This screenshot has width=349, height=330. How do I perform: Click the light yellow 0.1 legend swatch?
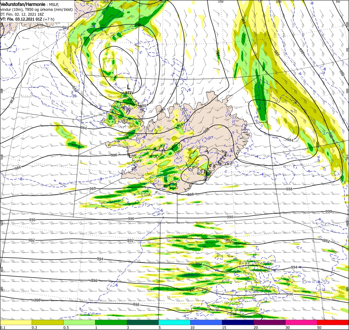pos(16,322)
